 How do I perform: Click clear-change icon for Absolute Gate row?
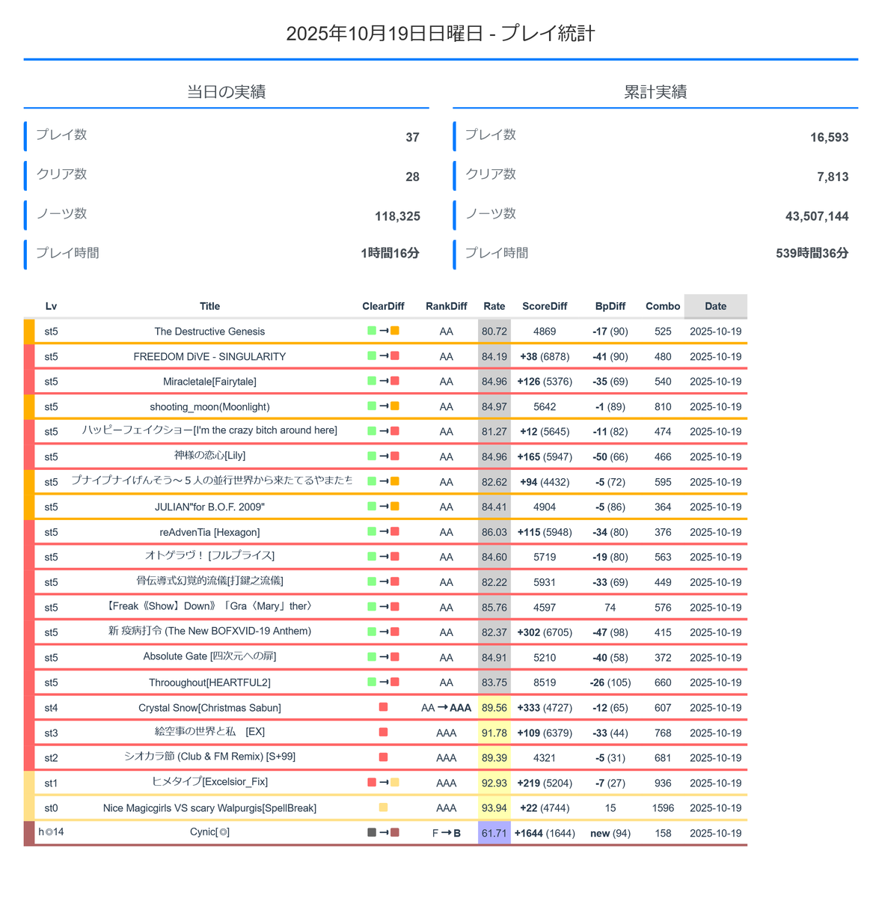click(x=384, y=657)
